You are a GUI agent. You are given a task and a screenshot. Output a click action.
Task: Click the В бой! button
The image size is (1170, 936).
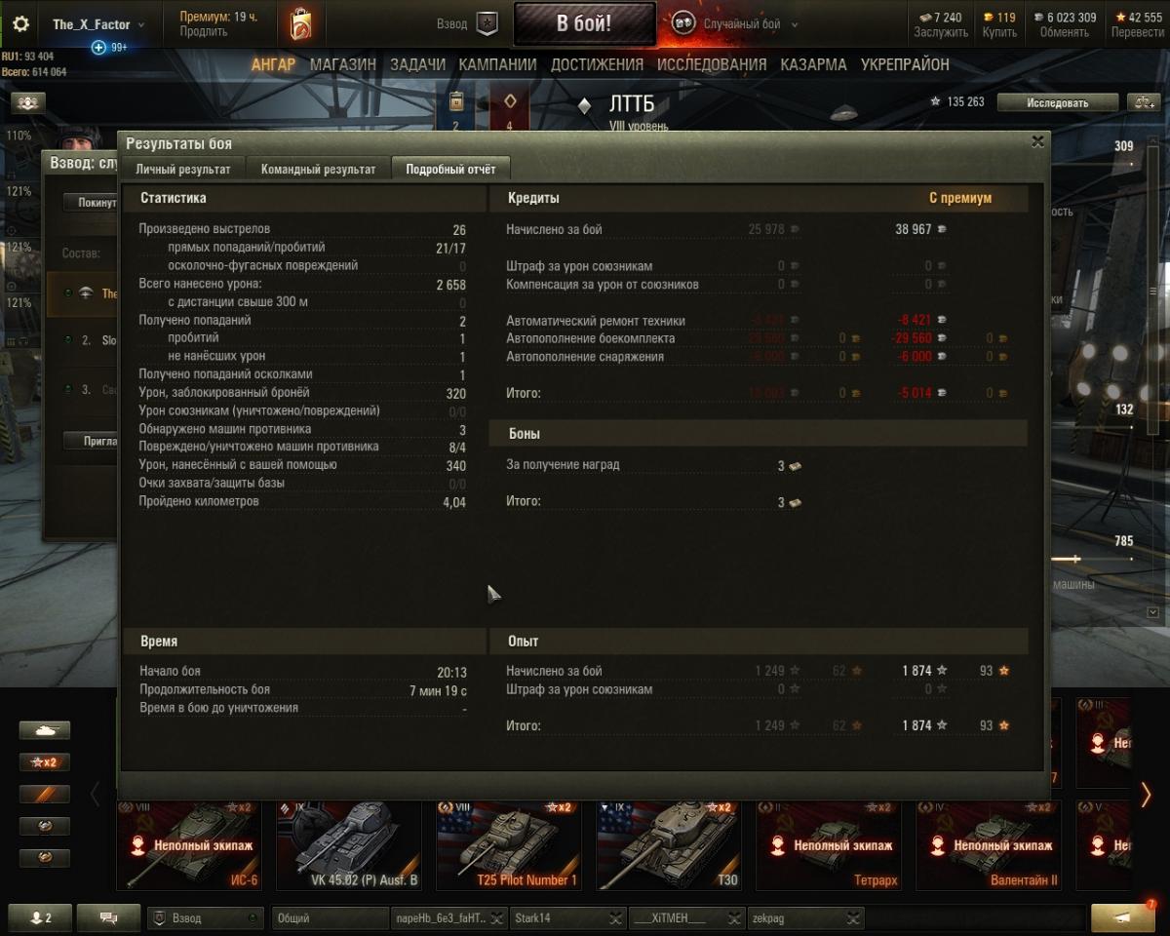(584, 24)
